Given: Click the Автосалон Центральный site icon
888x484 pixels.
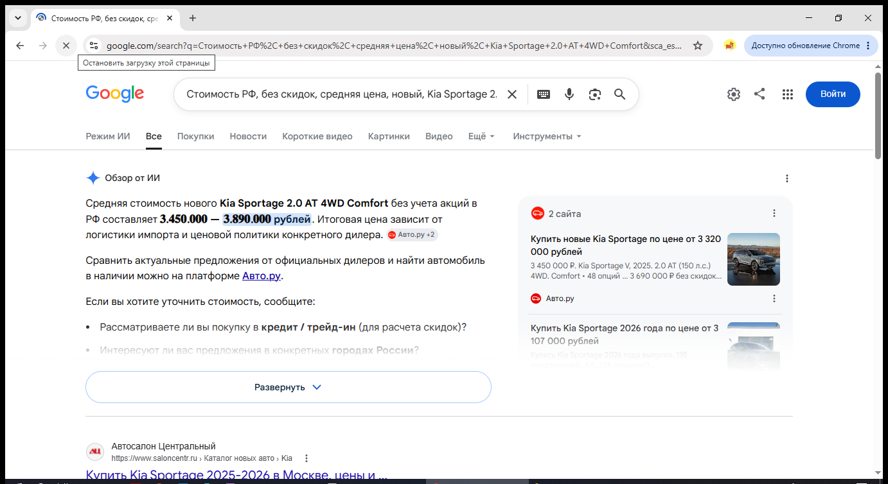Looking at the screenshot, I should point(94,452).
